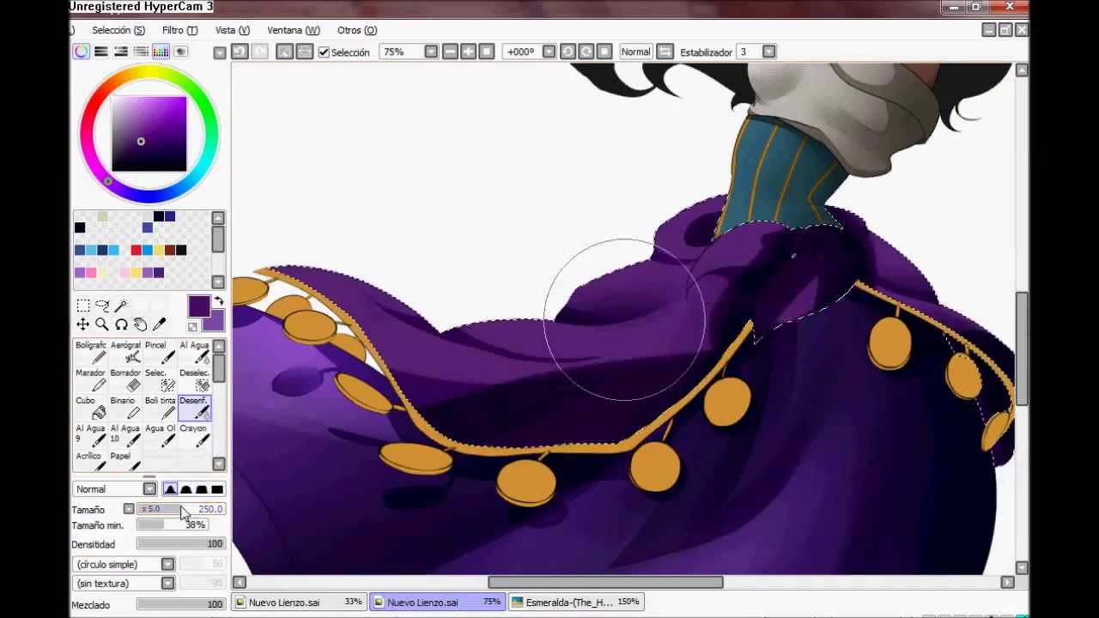Select the Move tool

click(83, 324)
